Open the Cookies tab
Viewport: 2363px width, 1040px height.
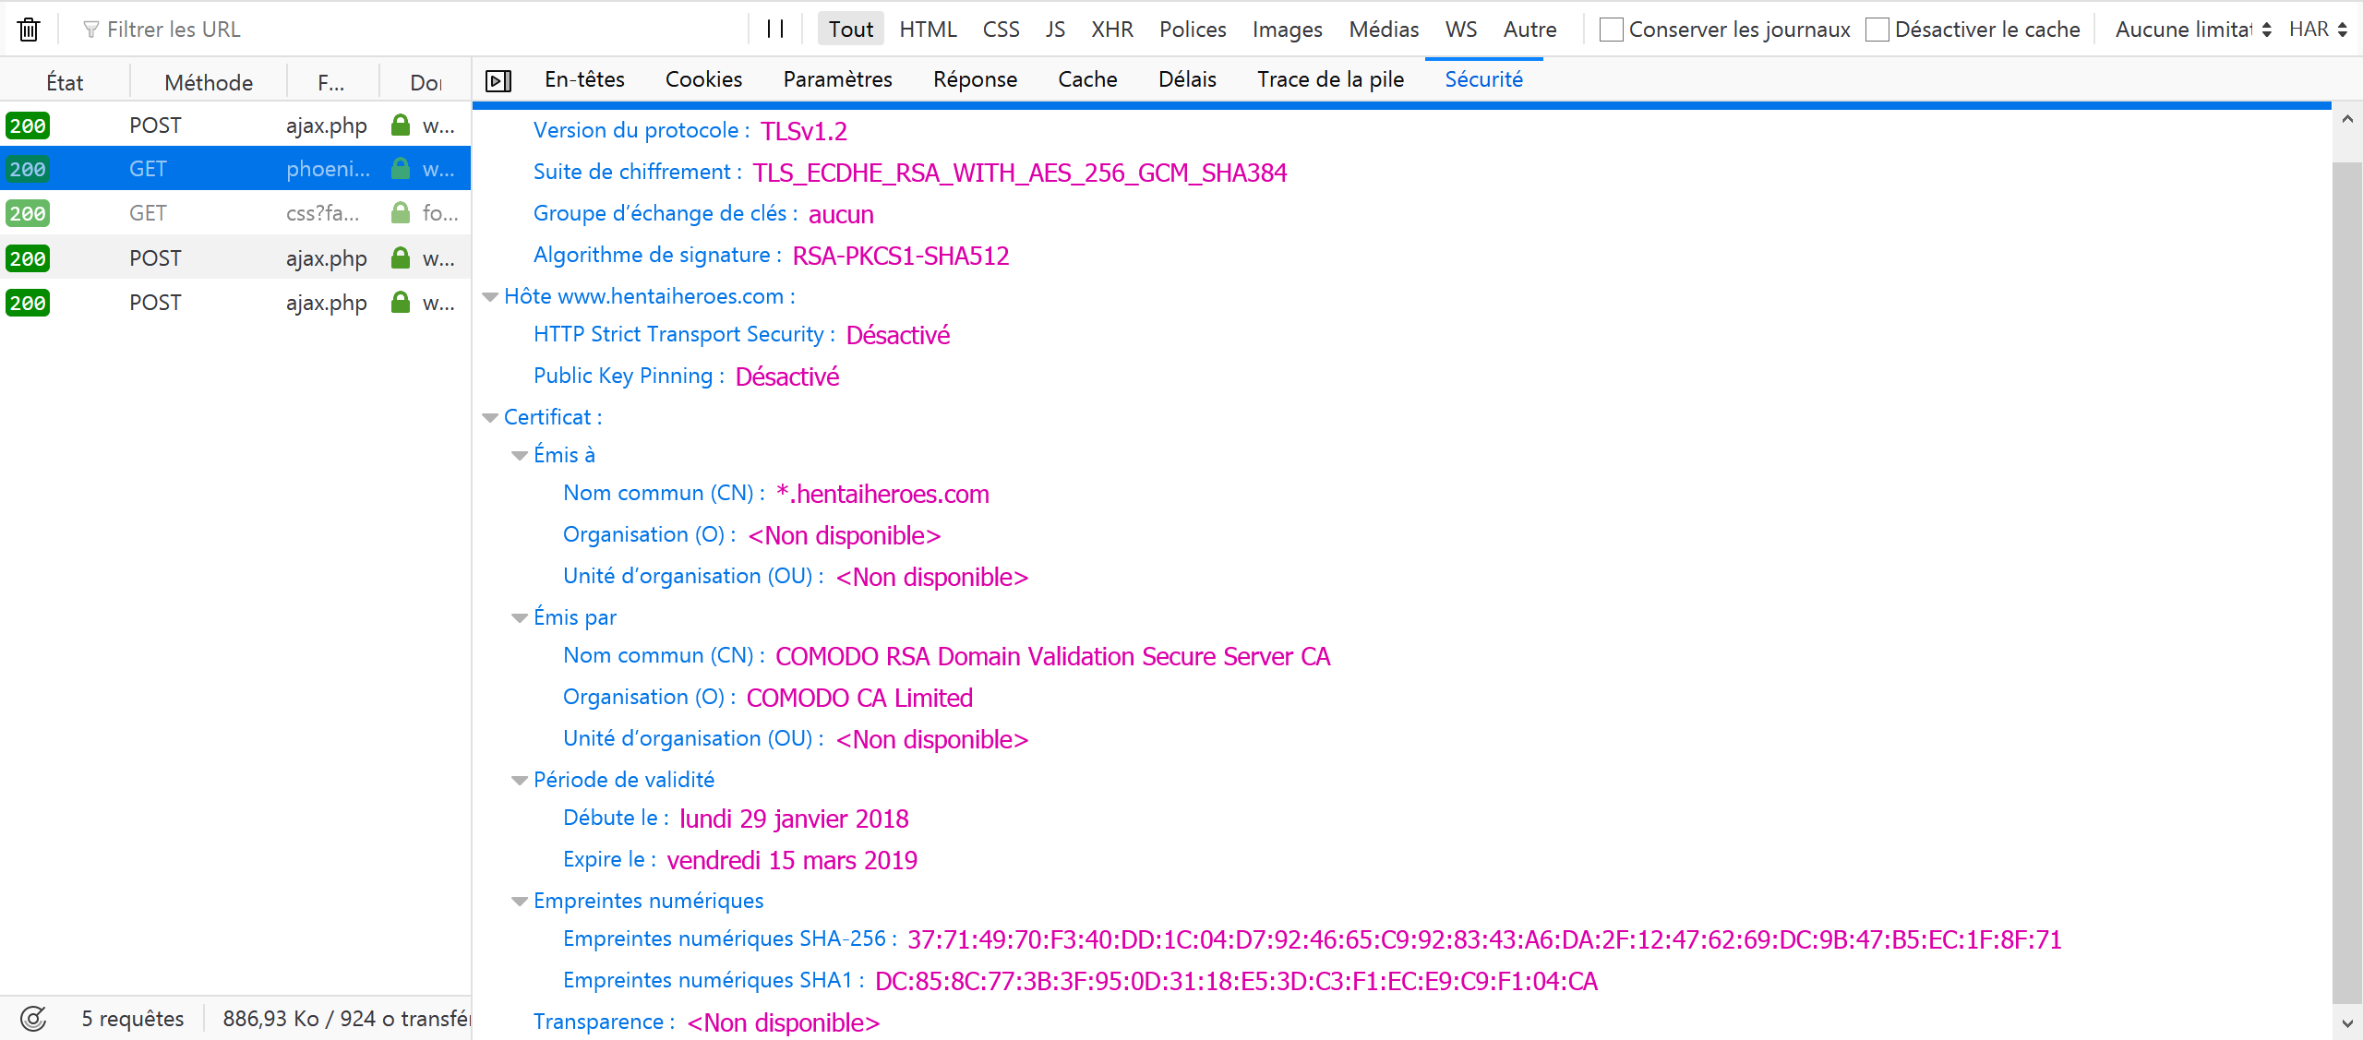pyautogui.click(x=703, y=79)
